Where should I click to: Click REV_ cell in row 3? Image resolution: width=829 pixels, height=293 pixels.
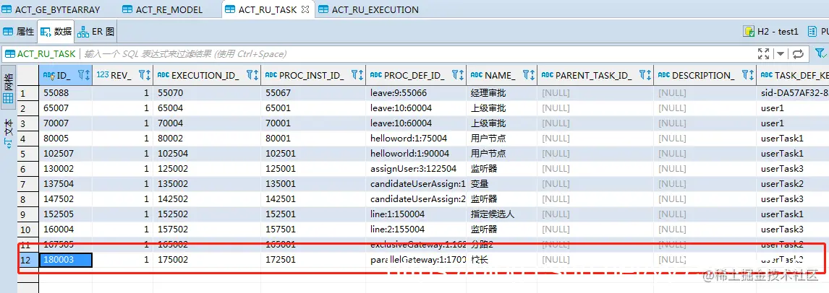[123, 123]
